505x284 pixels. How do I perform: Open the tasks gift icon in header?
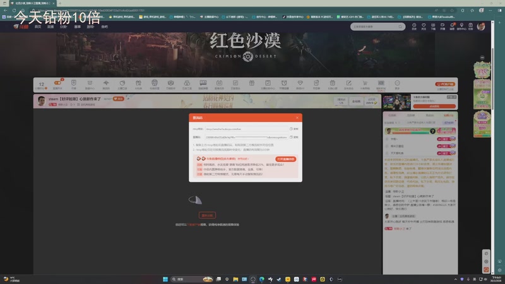470,25
